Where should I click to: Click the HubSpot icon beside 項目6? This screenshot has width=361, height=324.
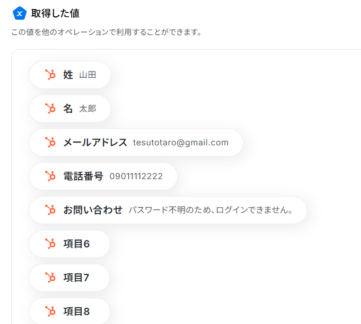pos(50,244)
